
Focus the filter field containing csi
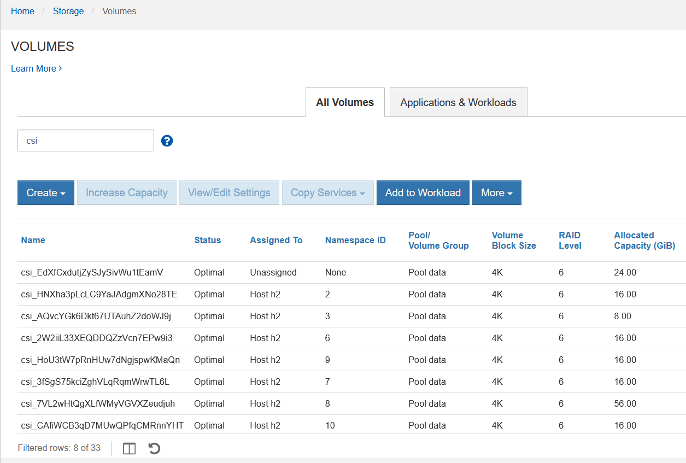pos(86,140)
